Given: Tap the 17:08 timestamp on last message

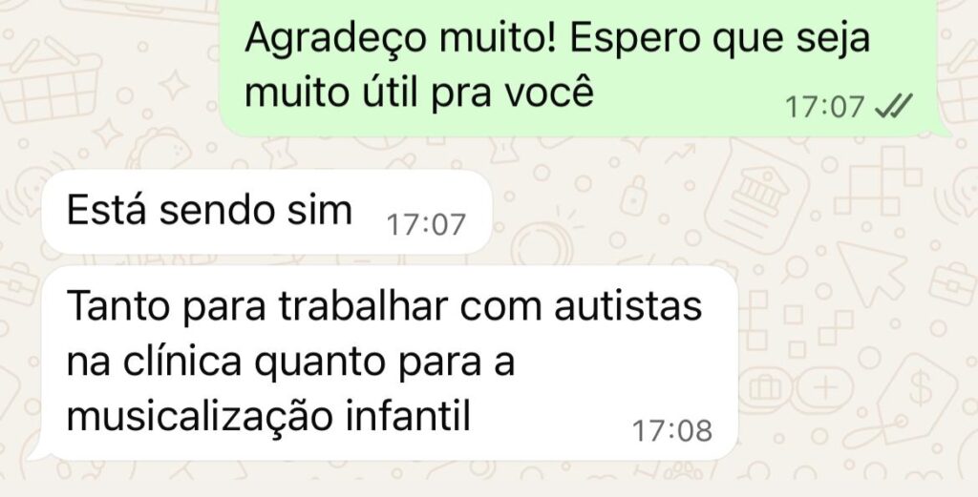Looking at the screenshot, I should click(x=672, y=431).
